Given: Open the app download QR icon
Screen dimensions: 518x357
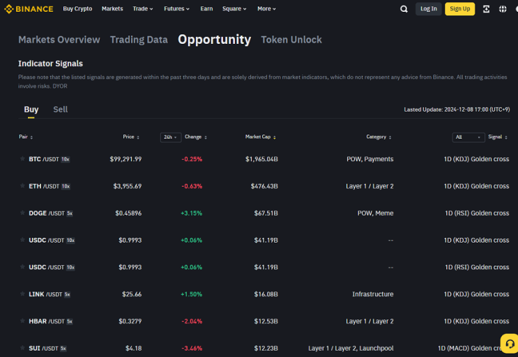Looking at the screenshot, I should click(x=486, y=9).
